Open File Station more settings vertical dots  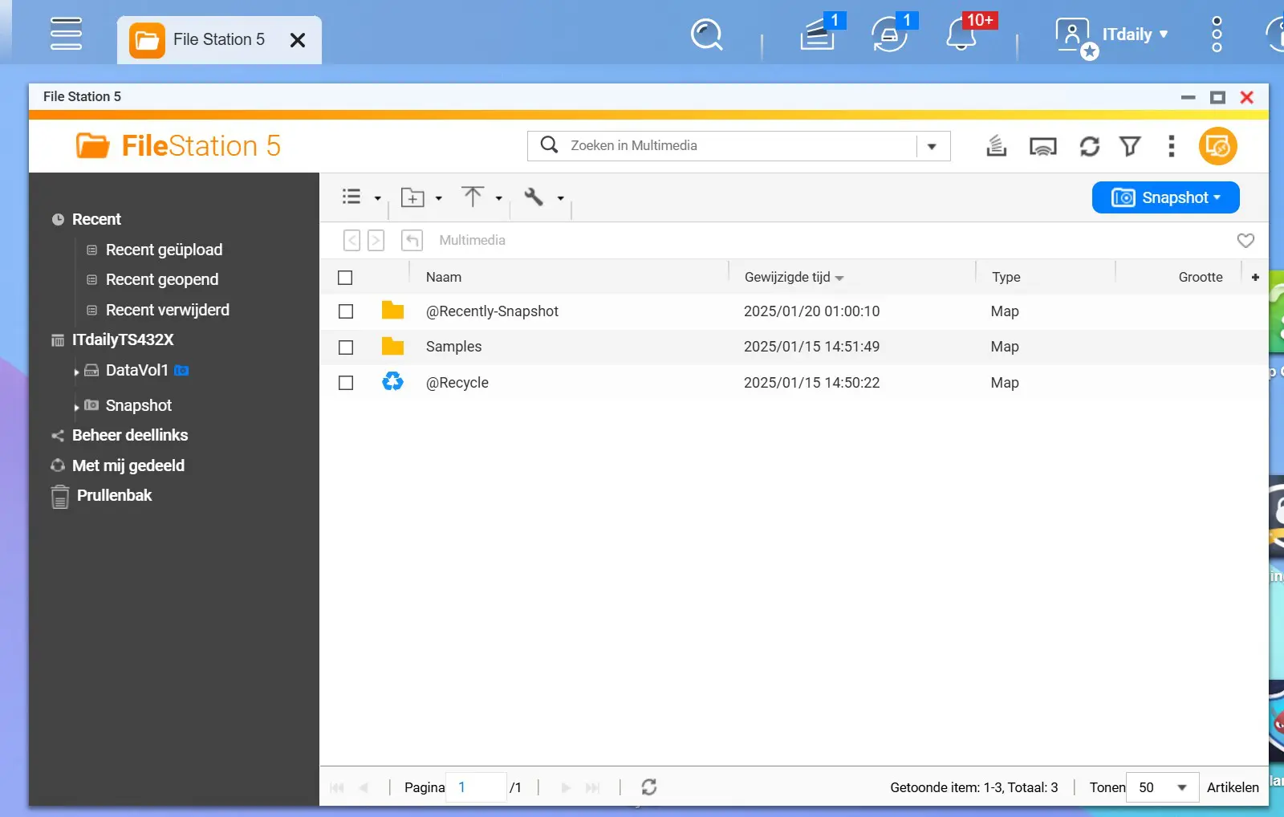[x=1172, y=146]
